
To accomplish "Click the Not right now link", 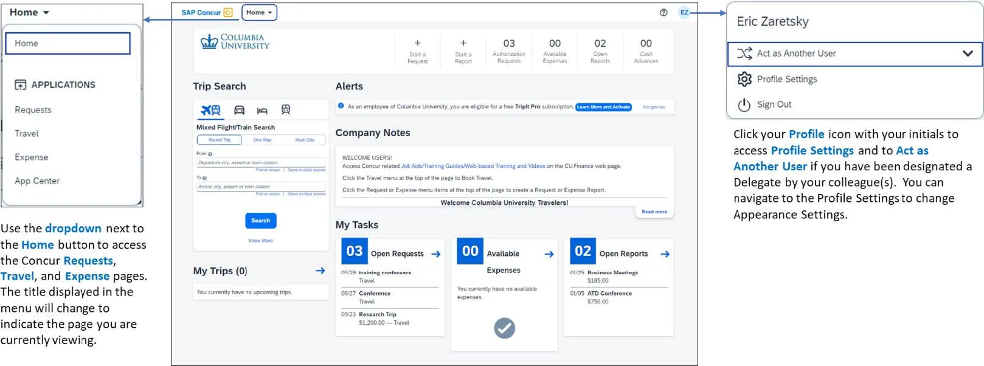I will click(x=654, y=107).
